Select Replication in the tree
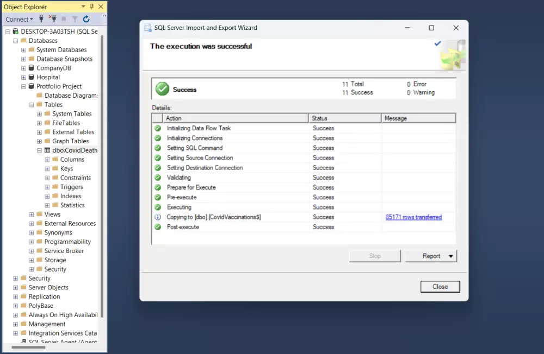The width and height of the screenshot is (544, 354). pos(44,296)
